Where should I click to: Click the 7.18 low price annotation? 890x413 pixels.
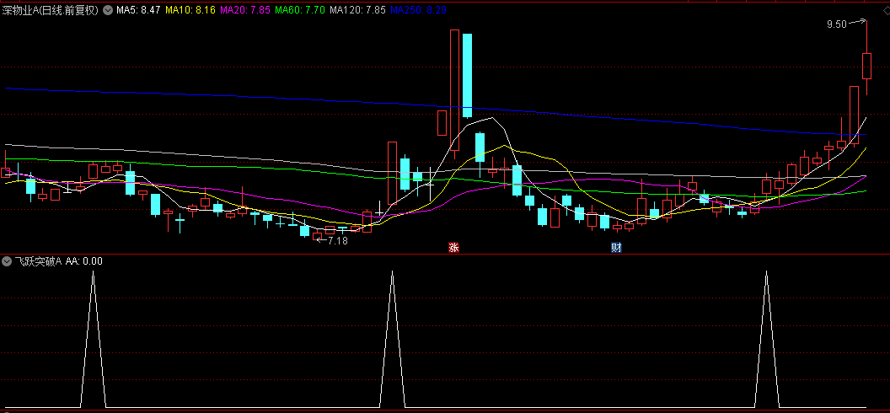coord(338,240)
